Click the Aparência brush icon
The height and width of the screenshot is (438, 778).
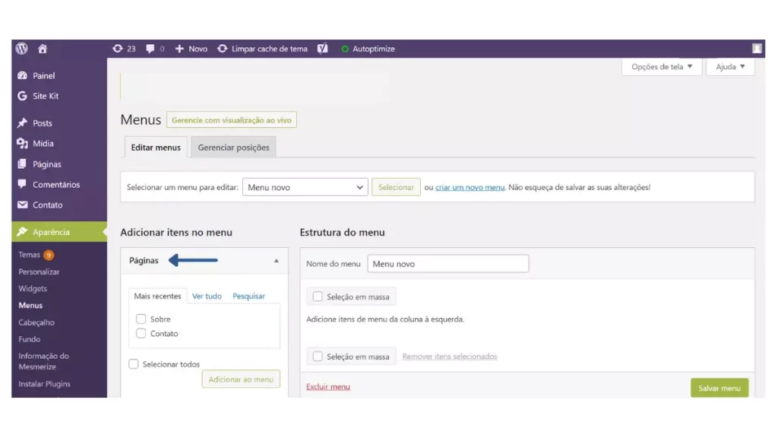click(22, 232)
